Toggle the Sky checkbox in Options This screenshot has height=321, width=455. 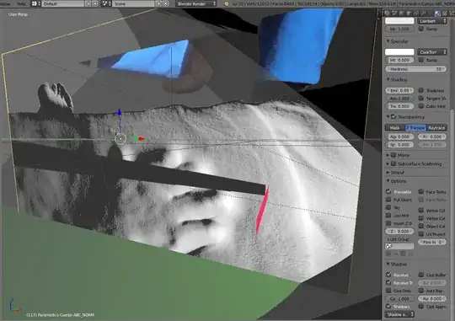[388, 207]
